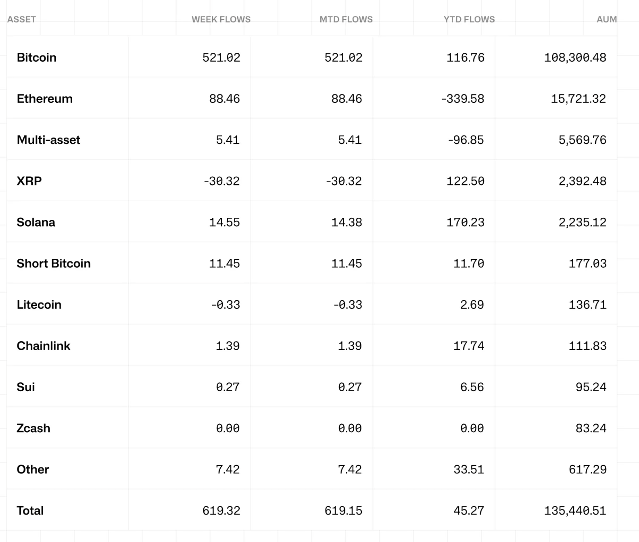Click the WEEK FLOWS column header
Image resolution: width=639 pixels, height=542 pixels.
(221, 19)
